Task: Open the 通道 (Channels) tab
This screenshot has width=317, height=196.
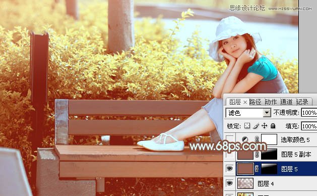Action: 286,102
